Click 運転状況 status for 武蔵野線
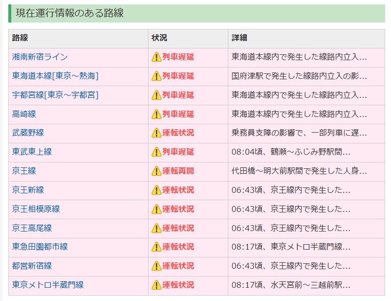 178,133
